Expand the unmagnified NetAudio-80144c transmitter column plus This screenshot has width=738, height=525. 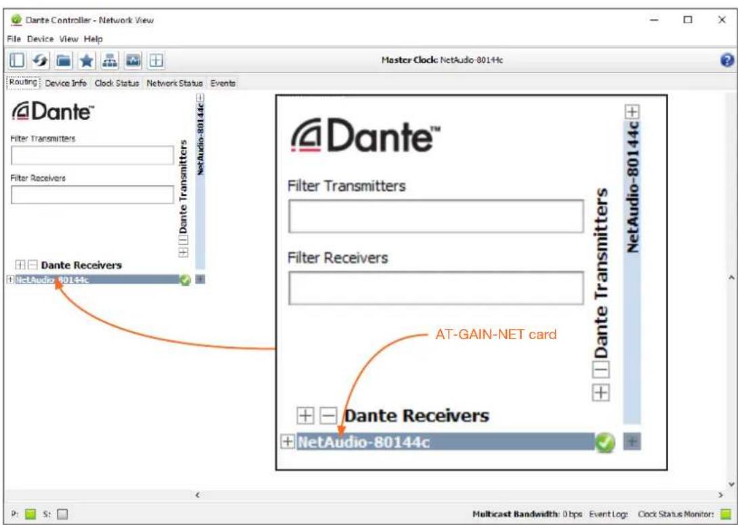200,98
